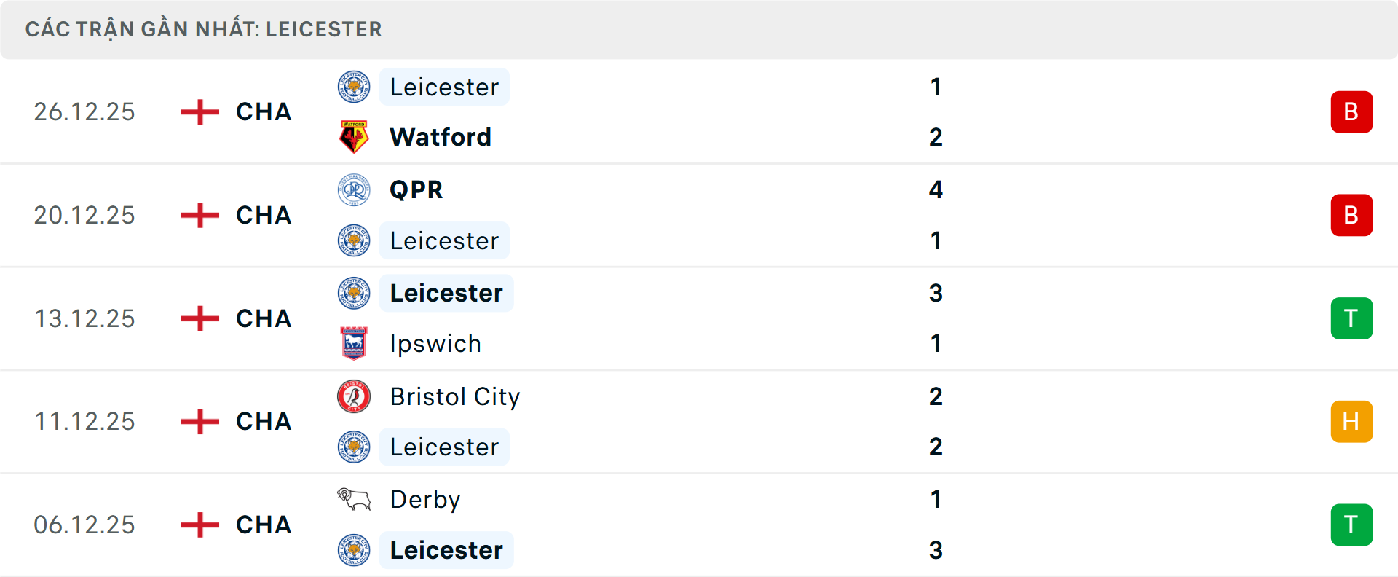1398x577 pixels.
Task: Click the green T indicator on the Derby match
Action: 1351,525
